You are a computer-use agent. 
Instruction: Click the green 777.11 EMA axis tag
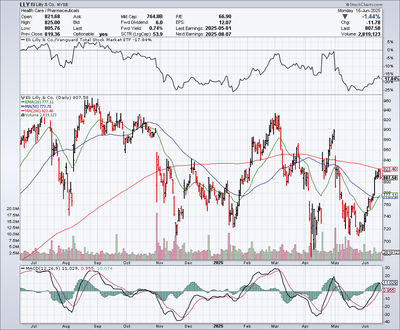click(390, 195)
